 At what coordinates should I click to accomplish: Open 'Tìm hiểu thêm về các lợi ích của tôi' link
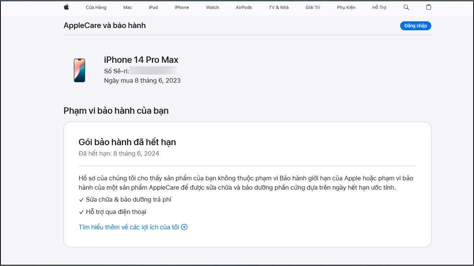click(129, 227)
